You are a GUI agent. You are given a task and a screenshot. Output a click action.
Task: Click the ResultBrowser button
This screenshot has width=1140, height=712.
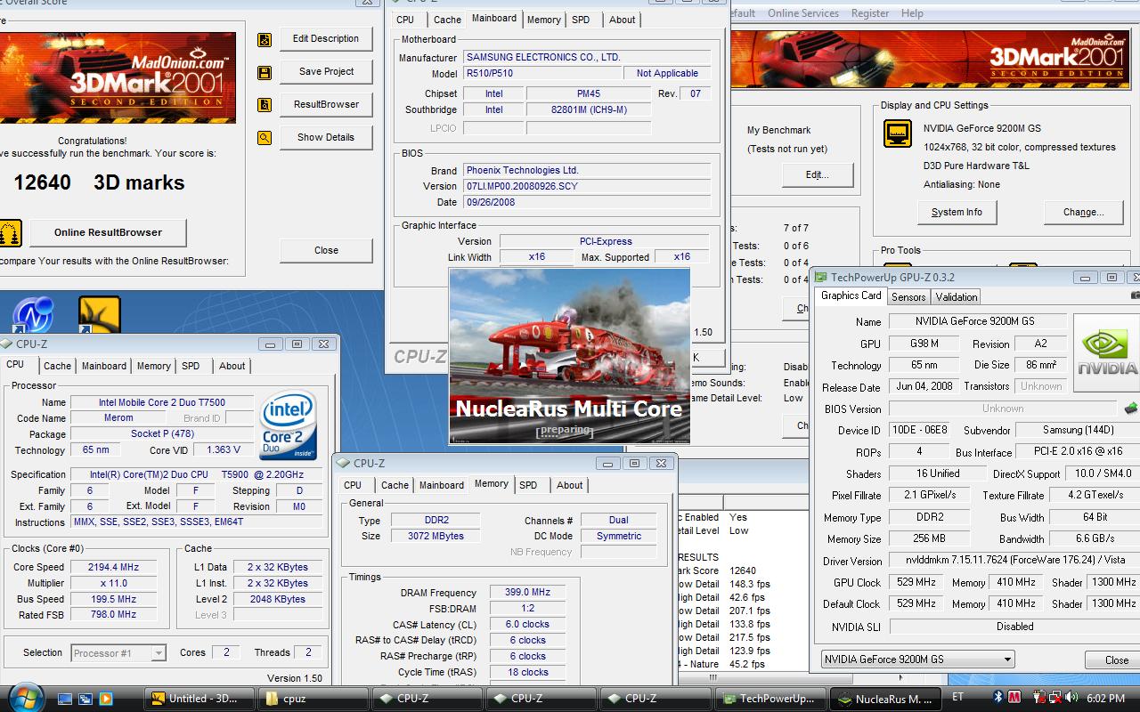pos(326,105)
